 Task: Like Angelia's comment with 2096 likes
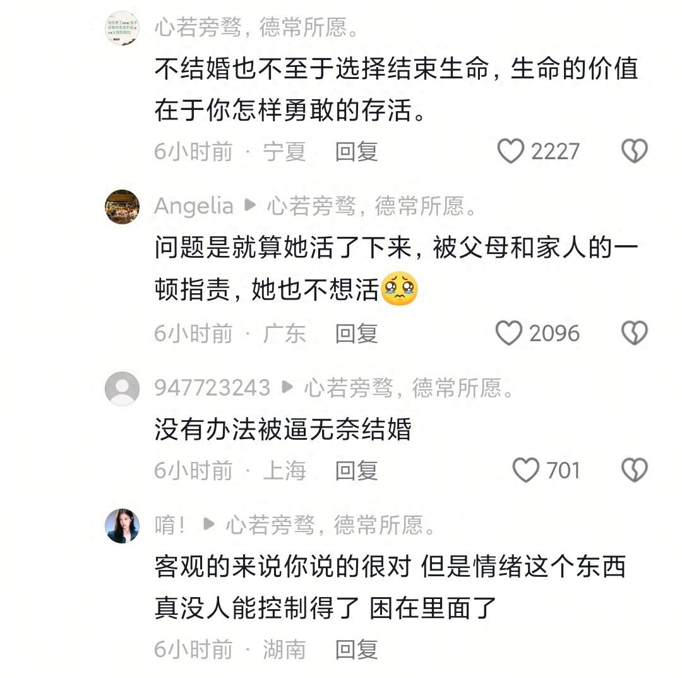tap(509, 333)
